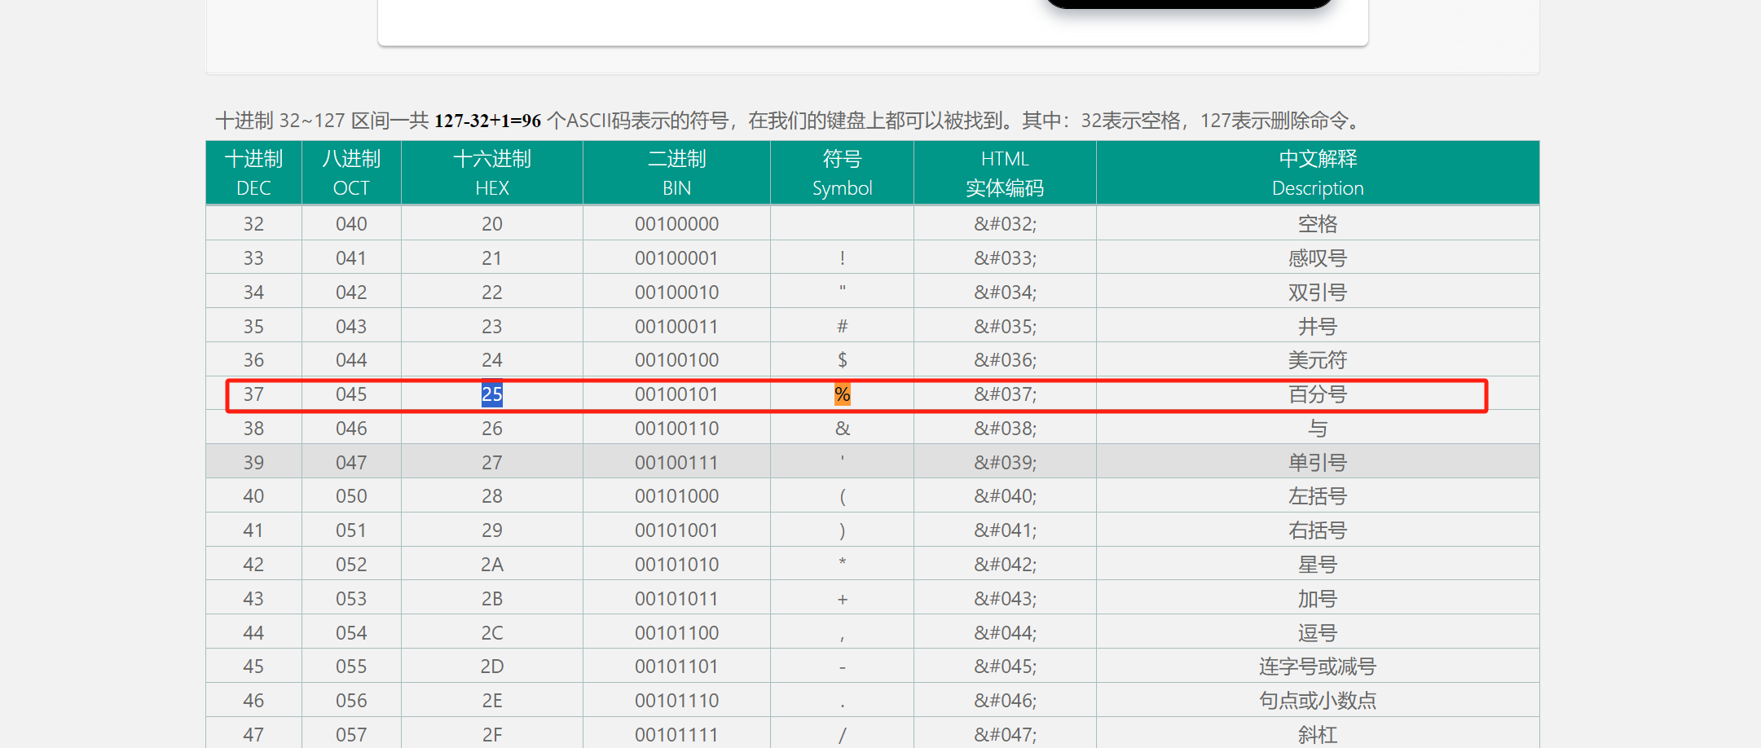
Task: Click the 加号 description cell
Action: [x=1318, y=598]
